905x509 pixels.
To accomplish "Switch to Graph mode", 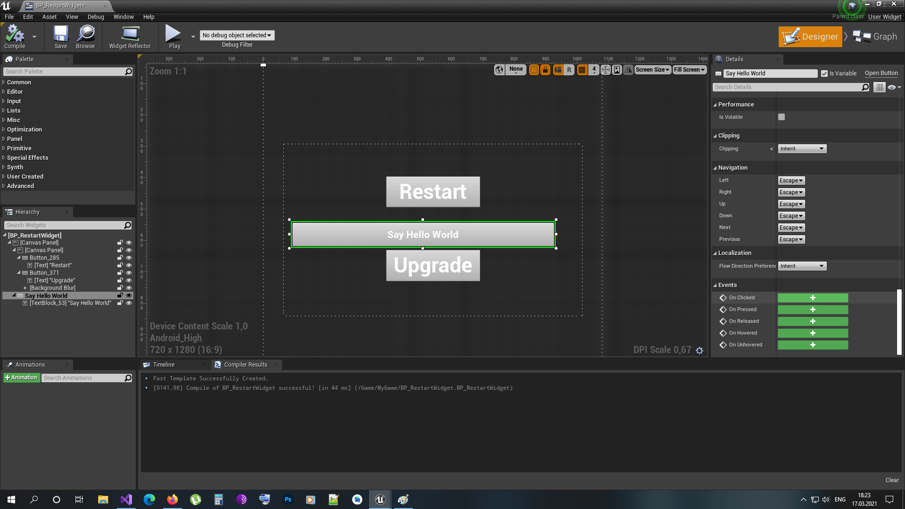I will point(875,37).
